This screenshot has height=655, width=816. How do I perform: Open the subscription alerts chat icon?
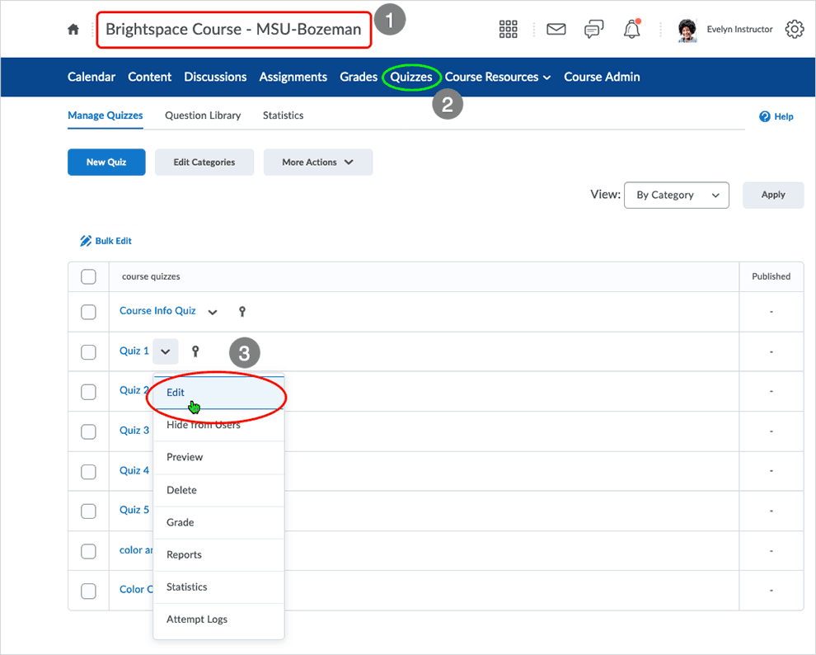(593, 29)
